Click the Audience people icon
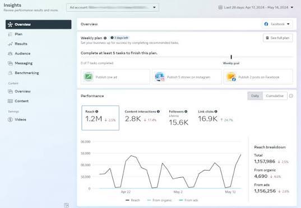Viewport: 301px width, 208px height. [10, 54]
